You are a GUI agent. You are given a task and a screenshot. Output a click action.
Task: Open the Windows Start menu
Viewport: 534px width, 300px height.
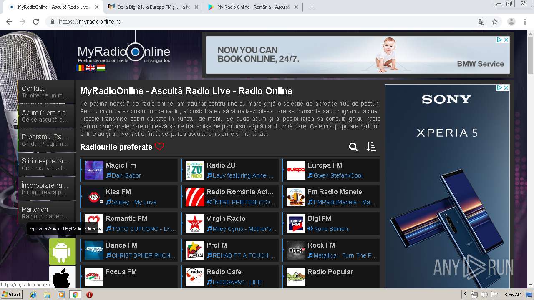coord(11,295)
